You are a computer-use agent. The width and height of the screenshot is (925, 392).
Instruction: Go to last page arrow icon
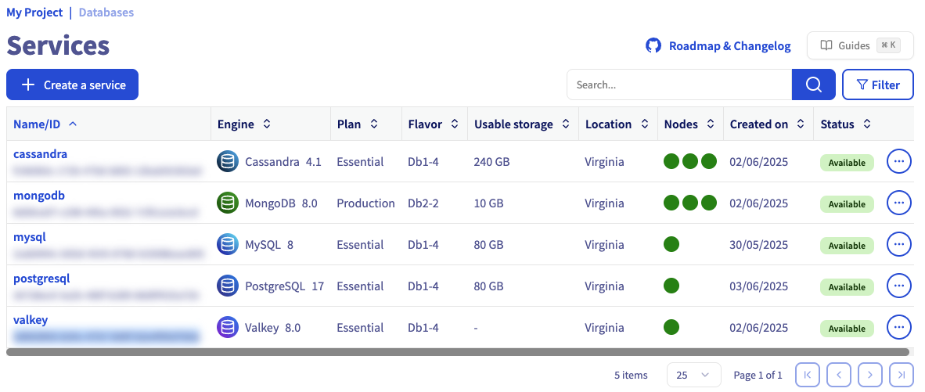click(x=902, y=375)
